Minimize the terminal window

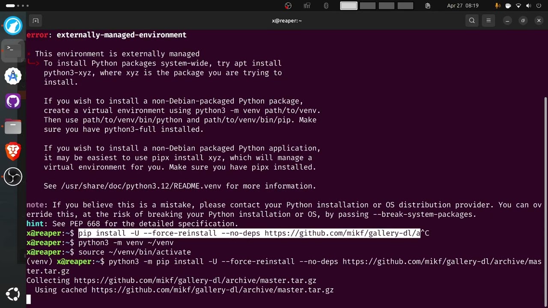point(507,21)
